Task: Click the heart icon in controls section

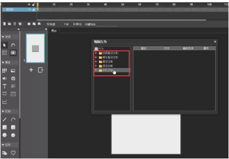Action: (x=13, y=153)
